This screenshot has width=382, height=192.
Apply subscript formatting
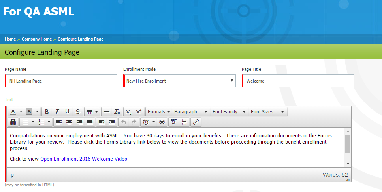pyautogui.click(x=128, y=112)
